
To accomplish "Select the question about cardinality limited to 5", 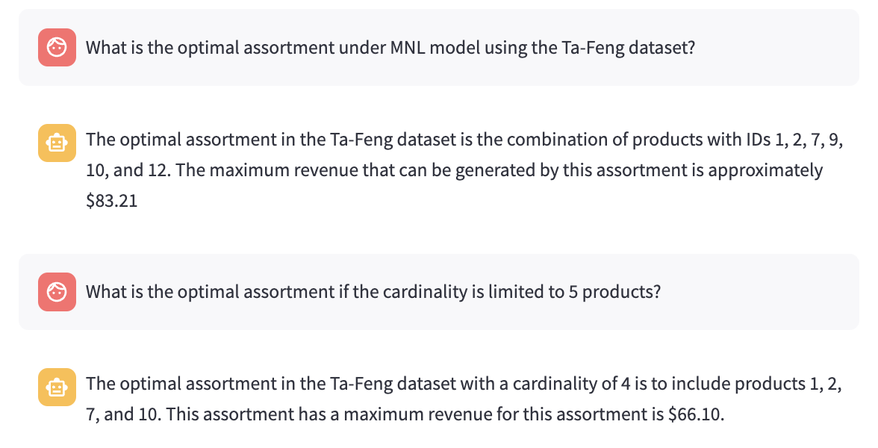I will point(373,292).
